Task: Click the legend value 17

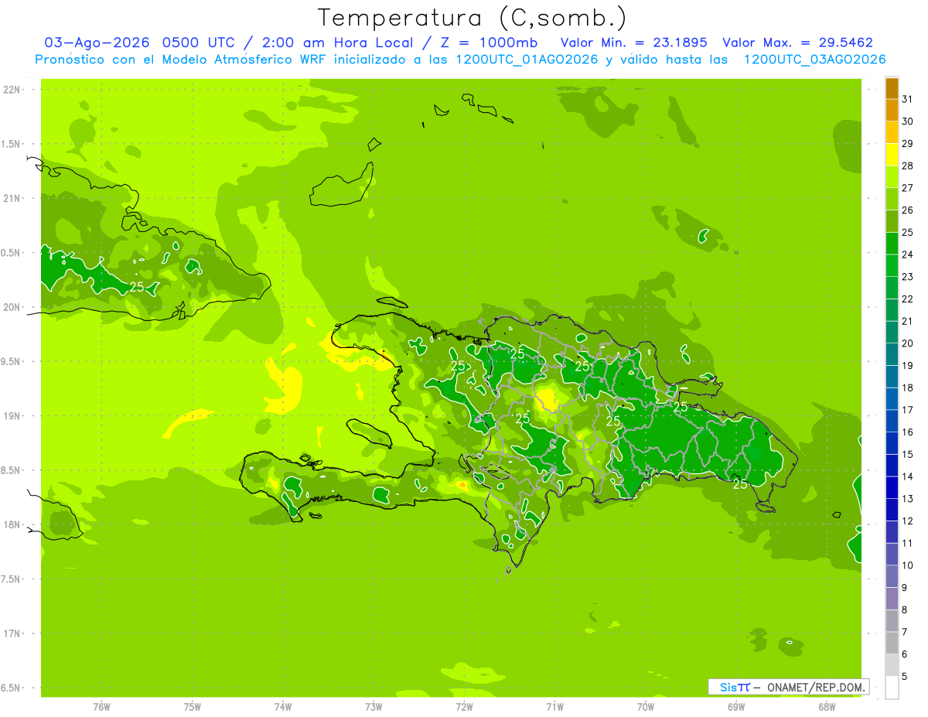Action: click(907, 410)
